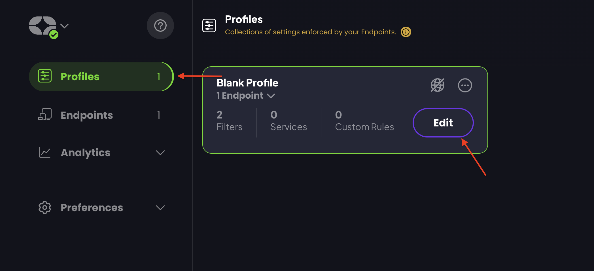Open the three-dot menu on Blank Profile card

pyautogui.click(x=465, y=85)
